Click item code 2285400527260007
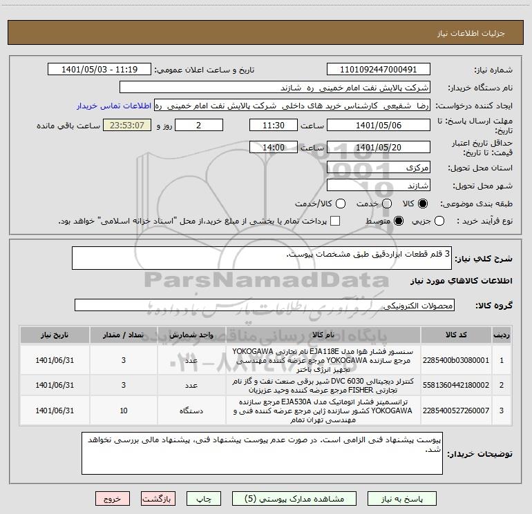Screen dimensions: 532x514 click(456, 411)
